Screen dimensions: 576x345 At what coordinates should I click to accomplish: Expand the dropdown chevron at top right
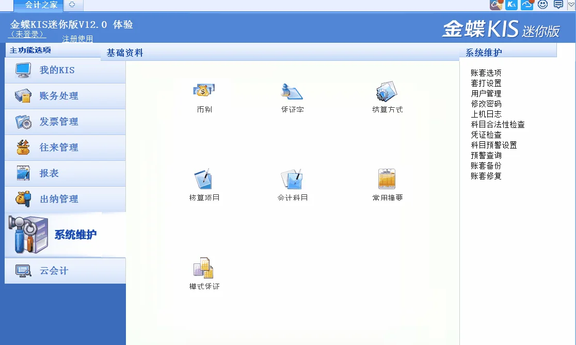pyautogui.click(x=570, y=5)
